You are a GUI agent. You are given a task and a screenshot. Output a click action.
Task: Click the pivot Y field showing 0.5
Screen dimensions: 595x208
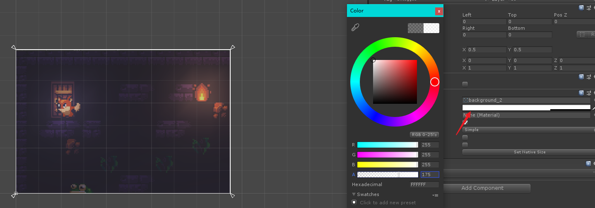pyautogui.click(x=532, y=50)
